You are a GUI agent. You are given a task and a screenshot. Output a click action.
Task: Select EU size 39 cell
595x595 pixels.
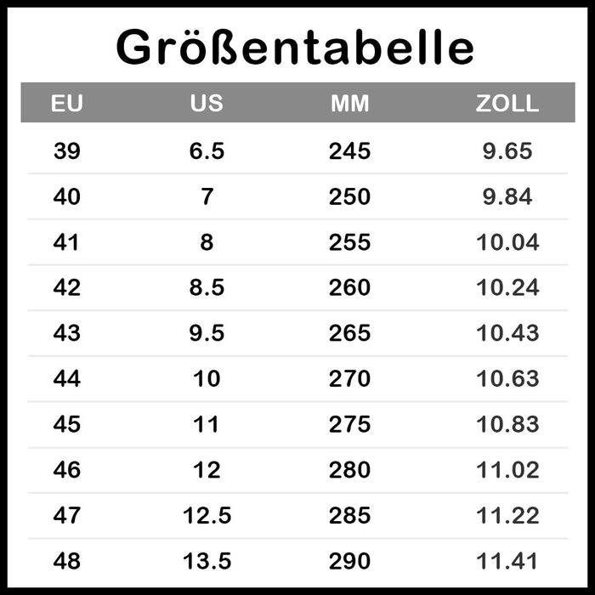(x=67, y=151)
